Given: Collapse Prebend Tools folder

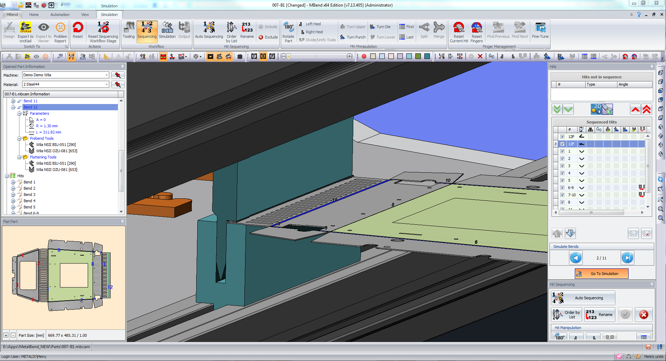Looking at the screenshot, I should [x=19, y=138].
